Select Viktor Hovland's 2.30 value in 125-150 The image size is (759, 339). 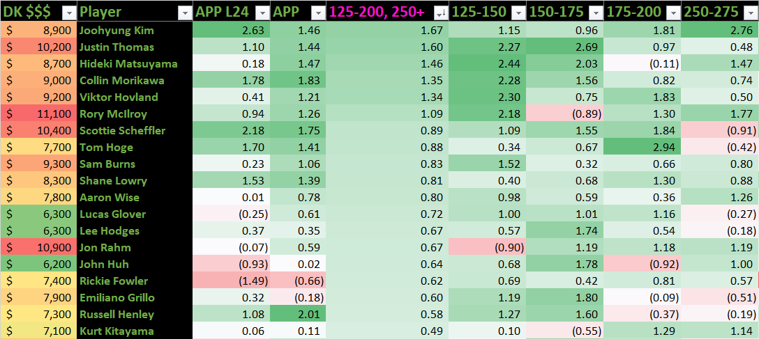(488, 97)
